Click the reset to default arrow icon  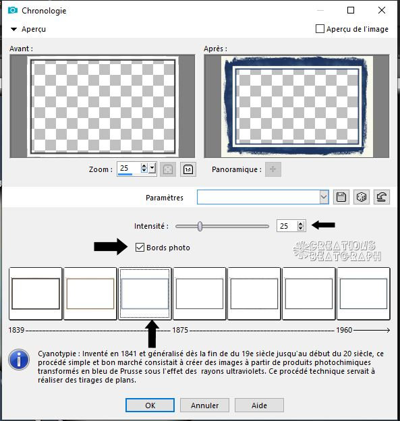382,197
